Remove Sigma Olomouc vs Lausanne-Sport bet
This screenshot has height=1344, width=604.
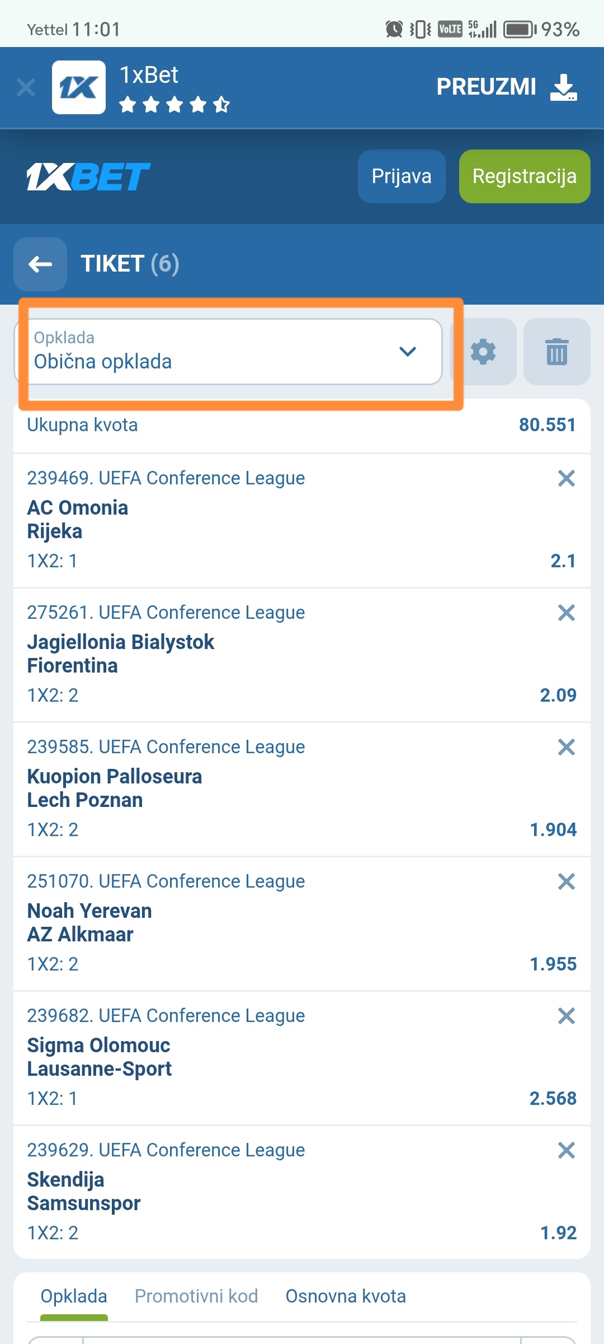click(x=566, y=1016)
